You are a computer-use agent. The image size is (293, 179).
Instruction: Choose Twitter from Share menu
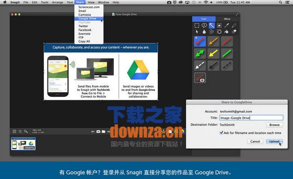pos(89,26)
